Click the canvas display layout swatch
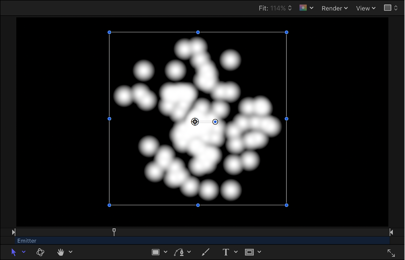This screenshot has height=260, width=405. pos(388,8)
